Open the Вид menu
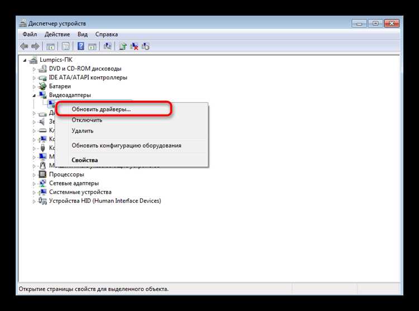Screen dimensions: 419x311 click(83, 35)
